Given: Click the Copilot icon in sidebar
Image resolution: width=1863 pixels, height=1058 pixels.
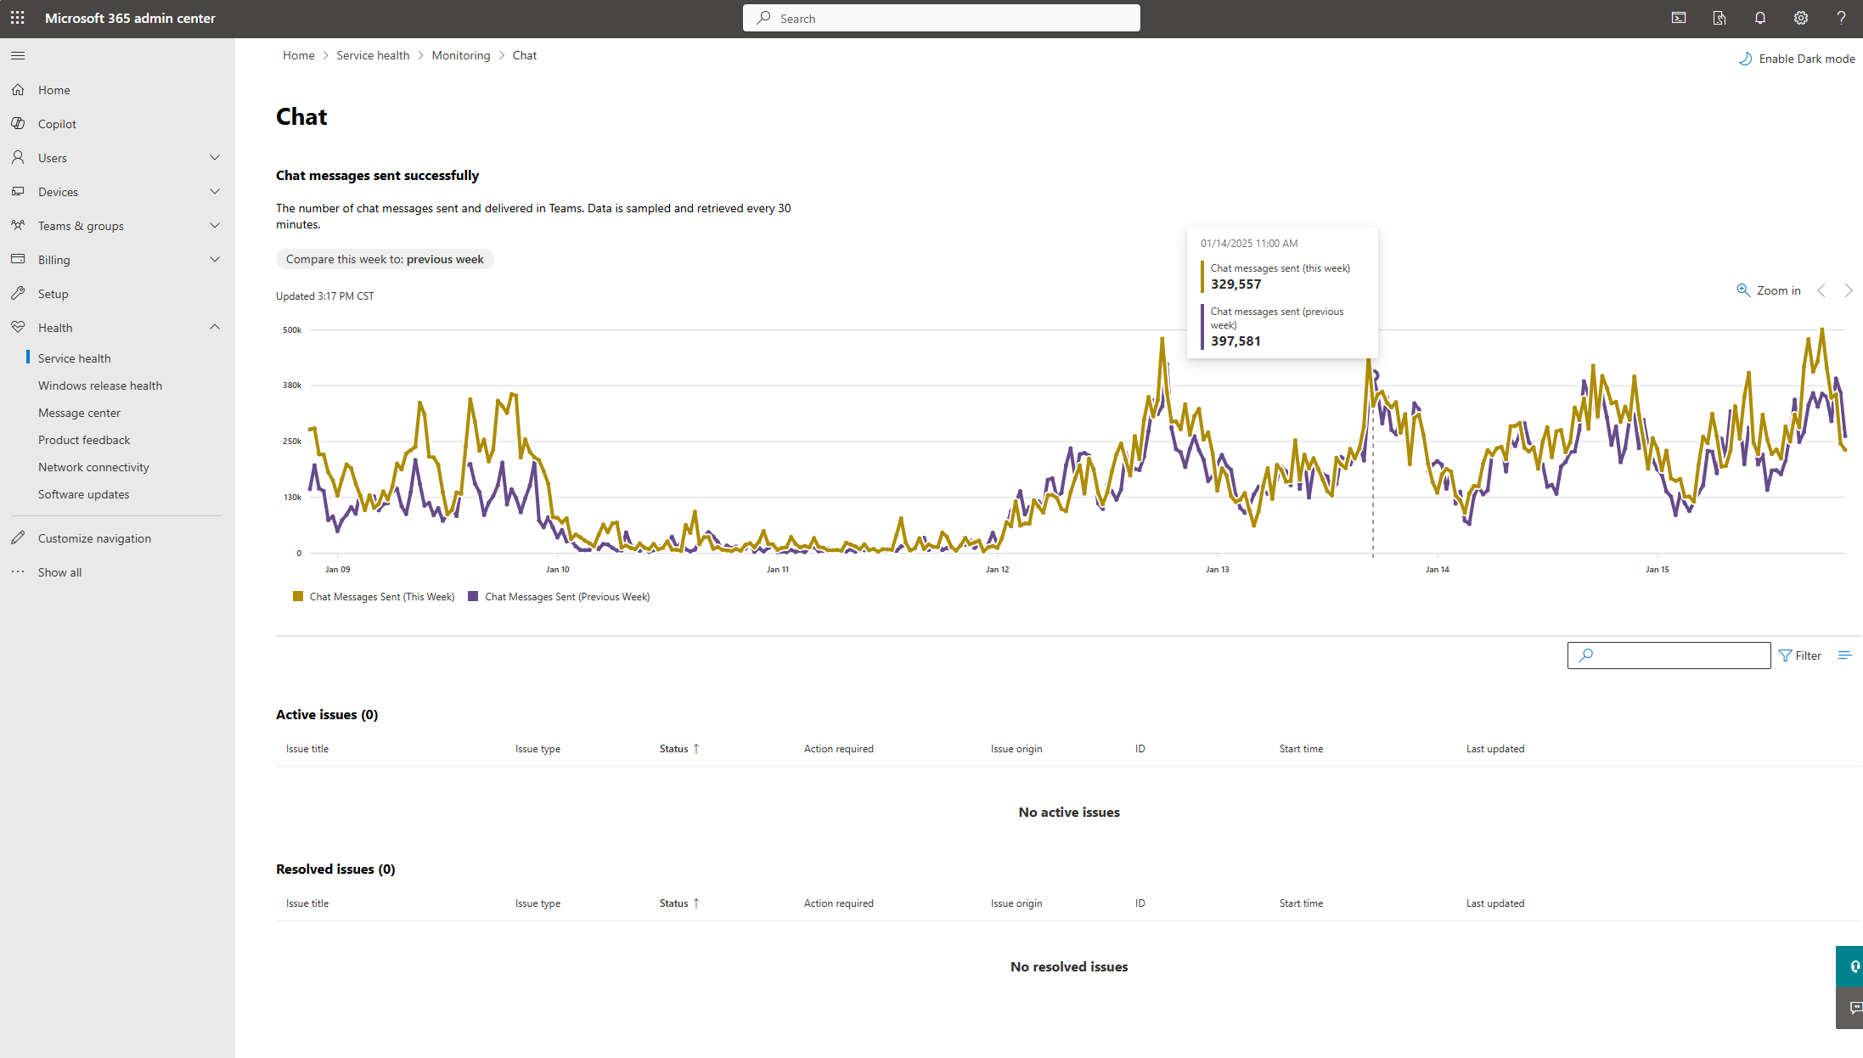Looking at the screenshot, I should point(18,123).
